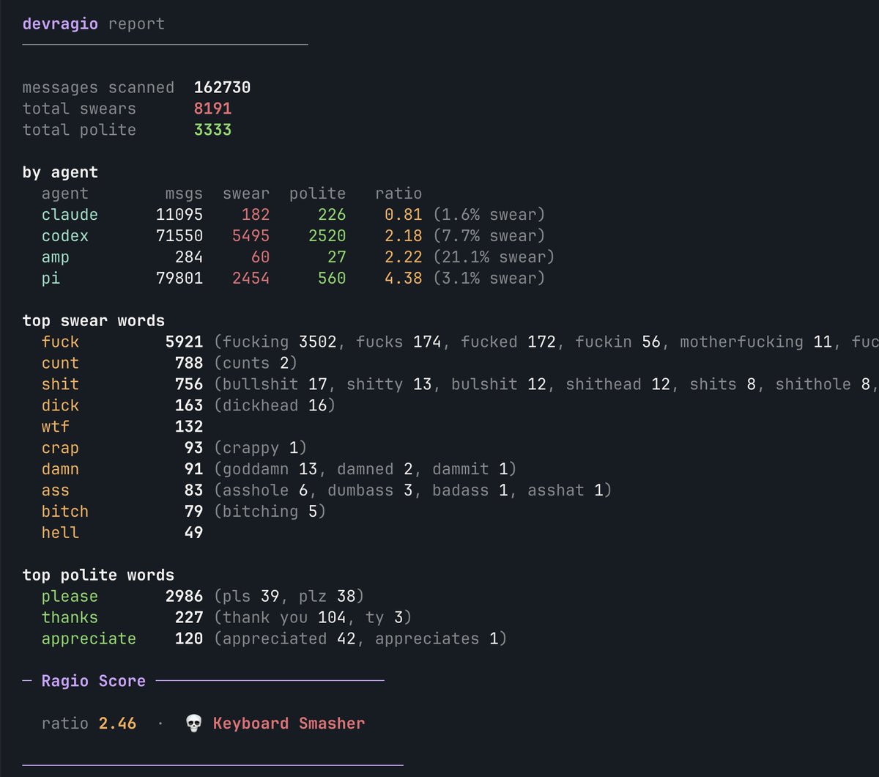
Task: Select the count 2986 beside please
Action: [x=184, y=597]
